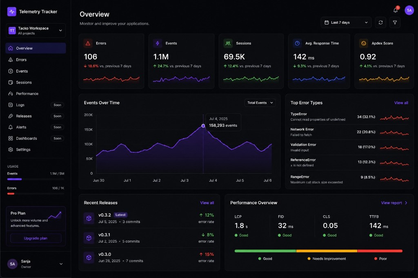Click the LCP 1.8 s metric value

click(x=241, y=226)
